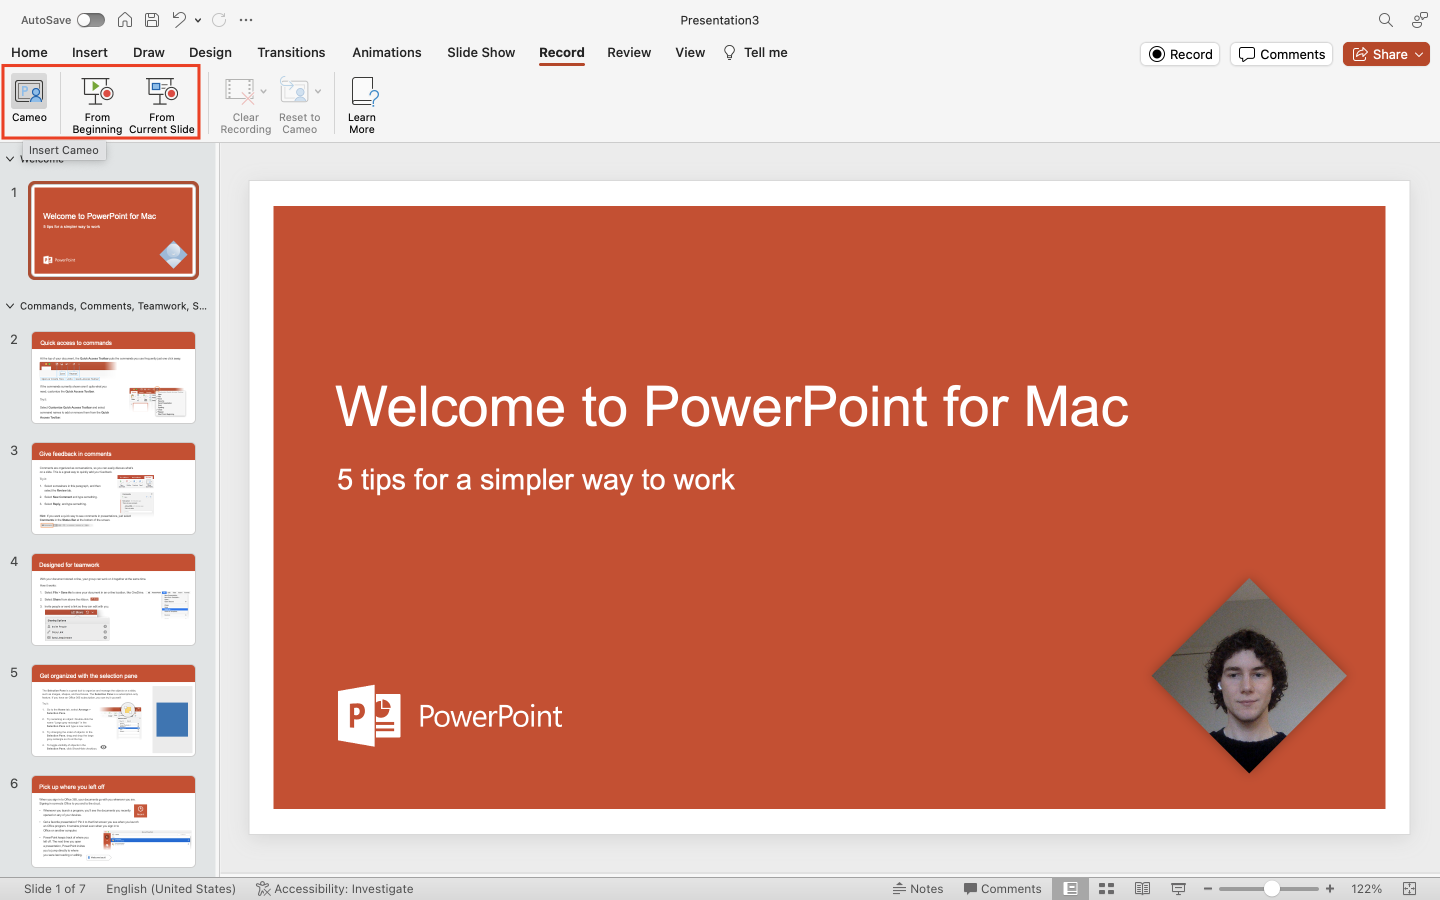Expand the Commands Comments Teamwork group
Screen dimensions: 1440x900
11,306
